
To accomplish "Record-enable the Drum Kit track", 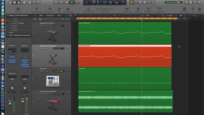I will click(x=47, y=71).
